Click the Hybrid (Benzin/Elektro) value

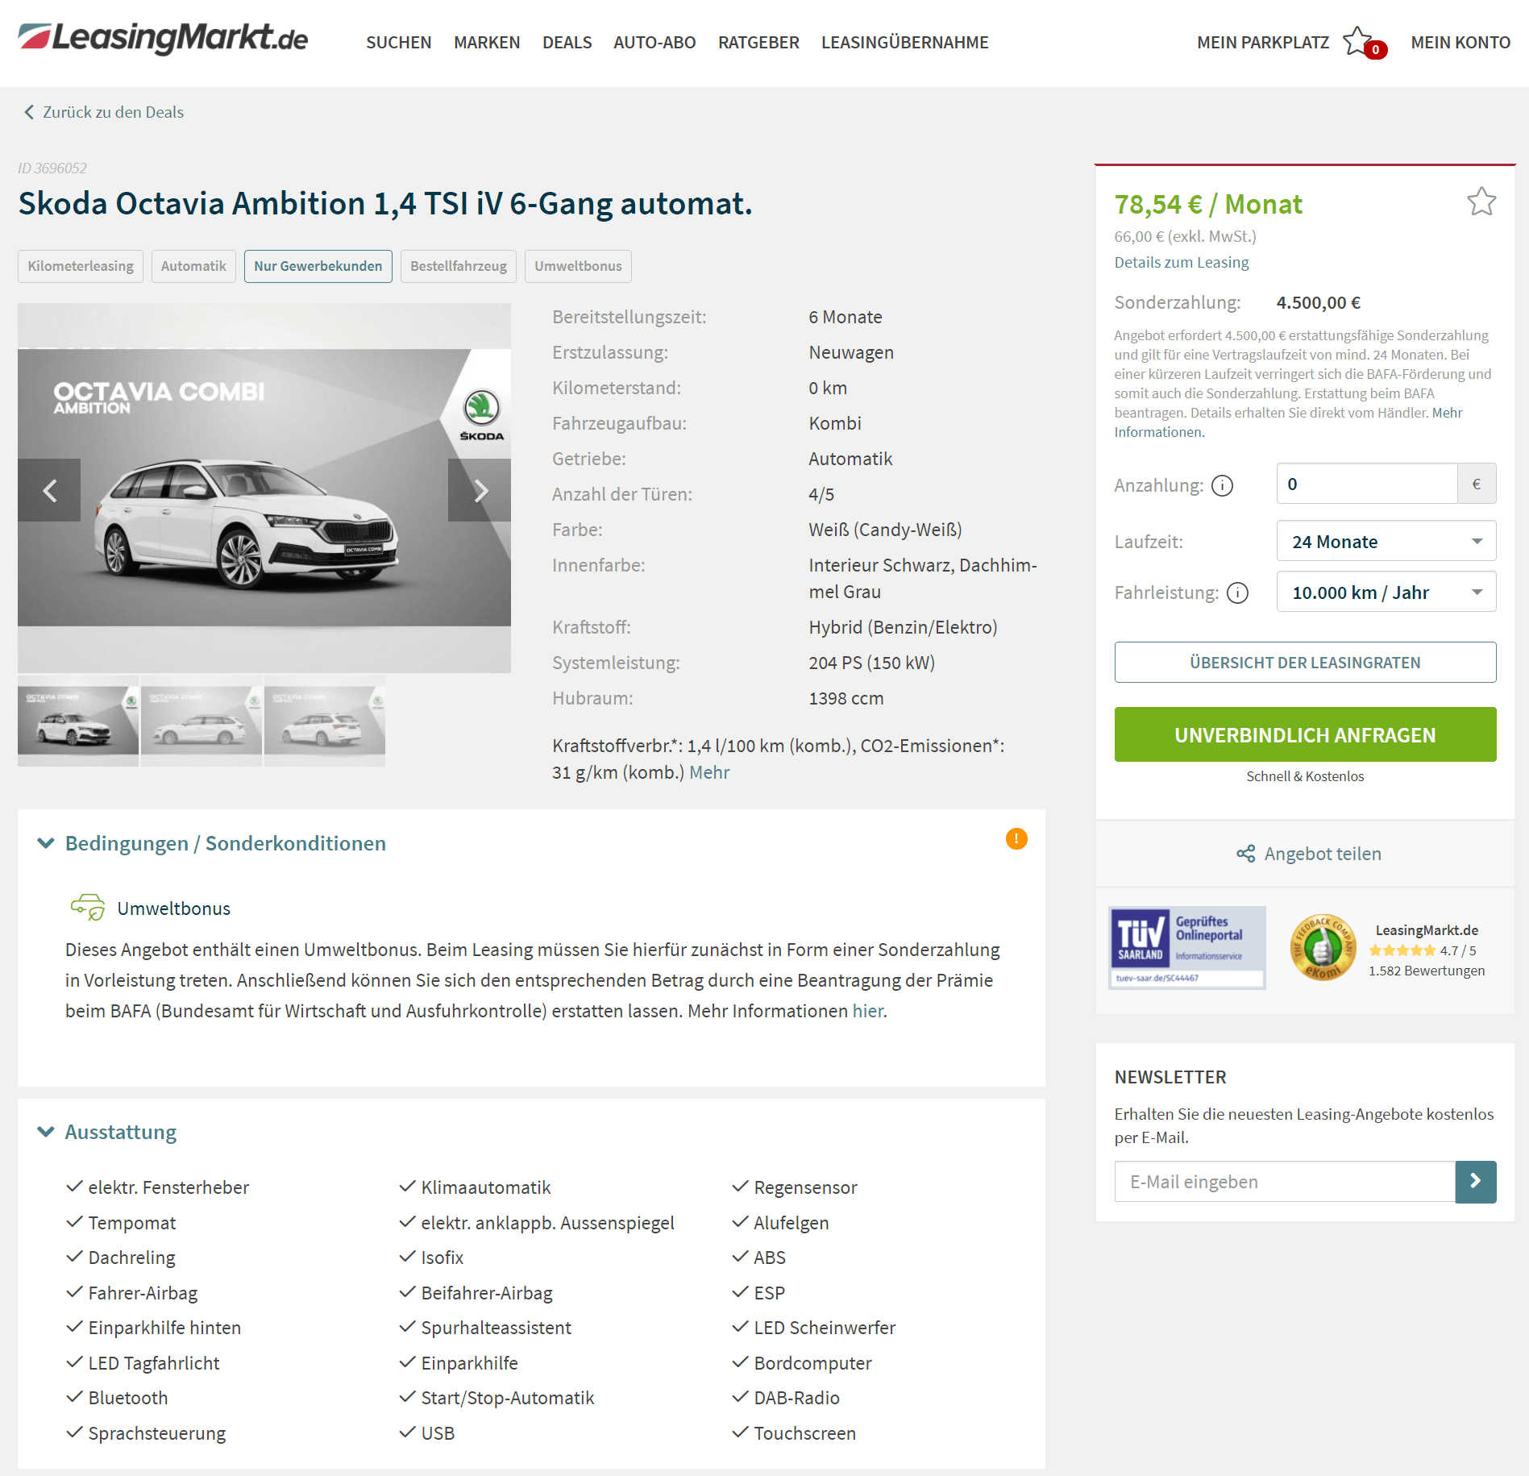coord(903,627)
